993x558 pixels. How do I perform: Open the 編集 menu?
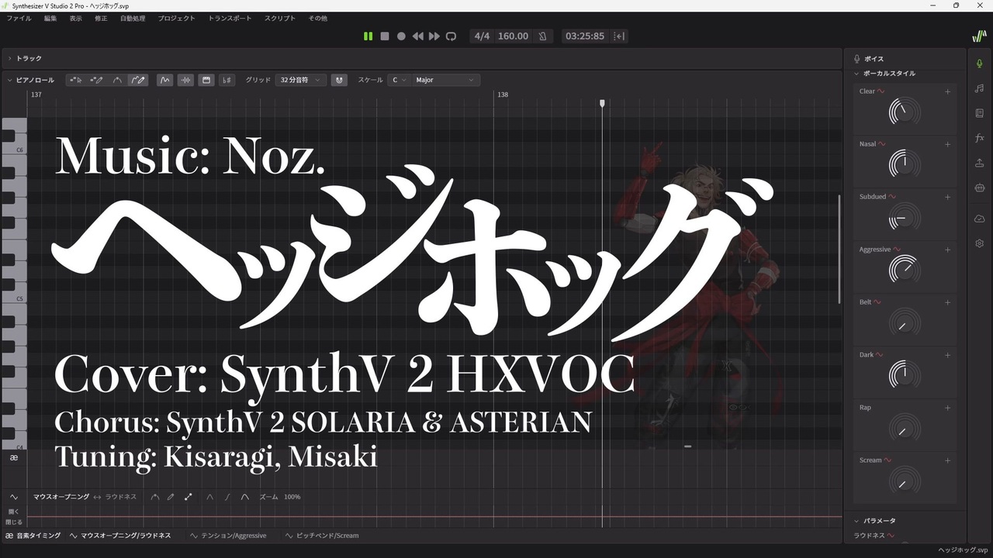tap(50, 18)
